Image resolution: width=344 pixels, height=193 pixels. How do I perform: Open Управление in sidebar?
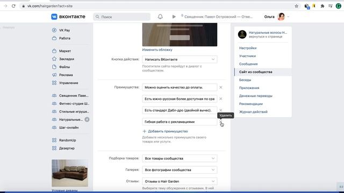click(68, 83)
